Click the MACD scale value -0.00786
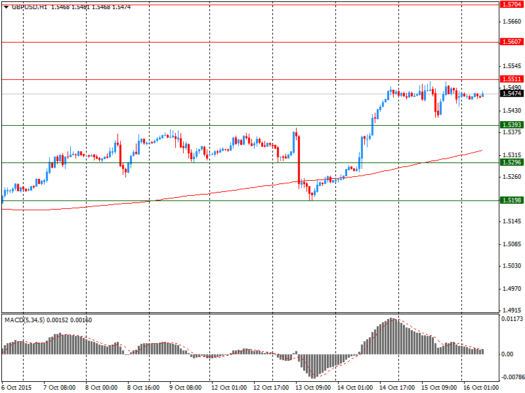Screen dimensions: 525x393 (513, 377)
